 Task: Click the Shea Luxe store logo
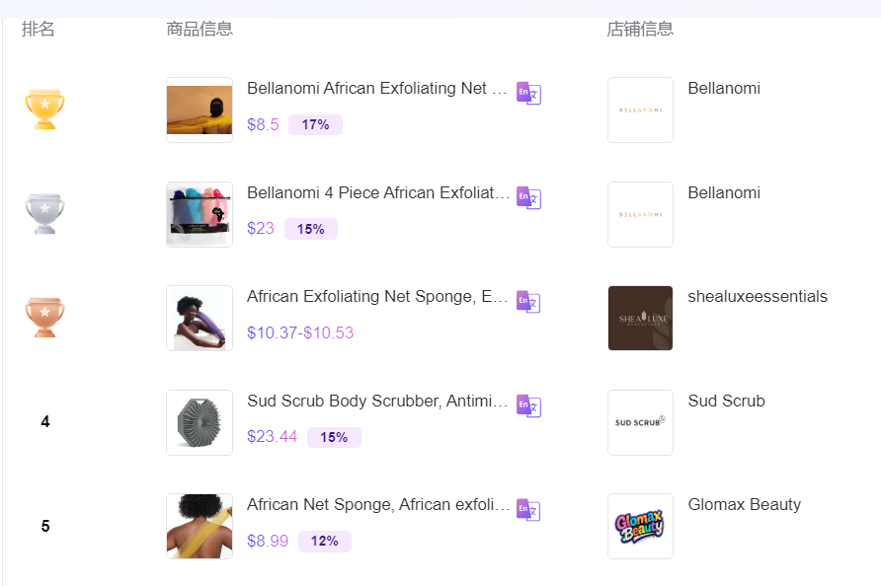[x=639, y=318]
